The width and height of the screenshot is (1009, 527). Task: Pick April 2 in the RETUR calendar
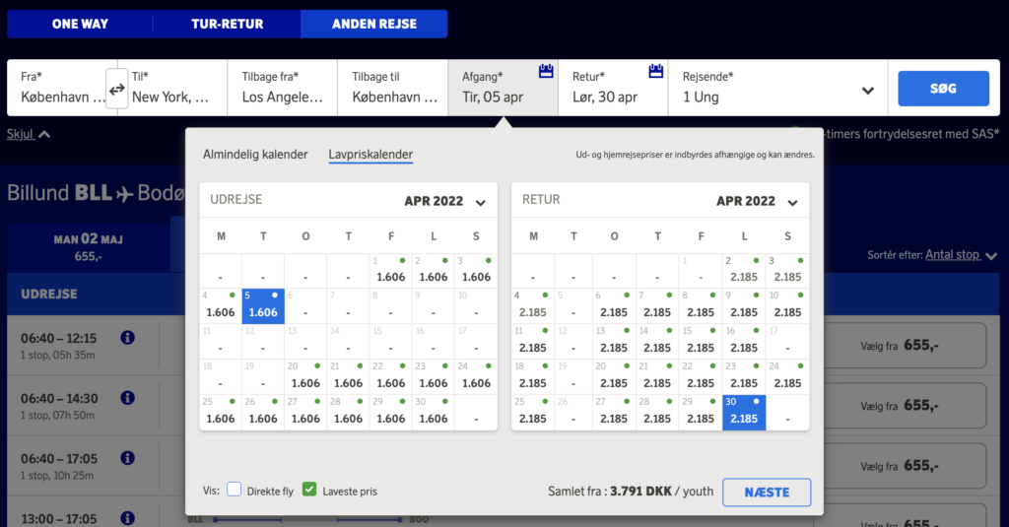tap(744, 270)
